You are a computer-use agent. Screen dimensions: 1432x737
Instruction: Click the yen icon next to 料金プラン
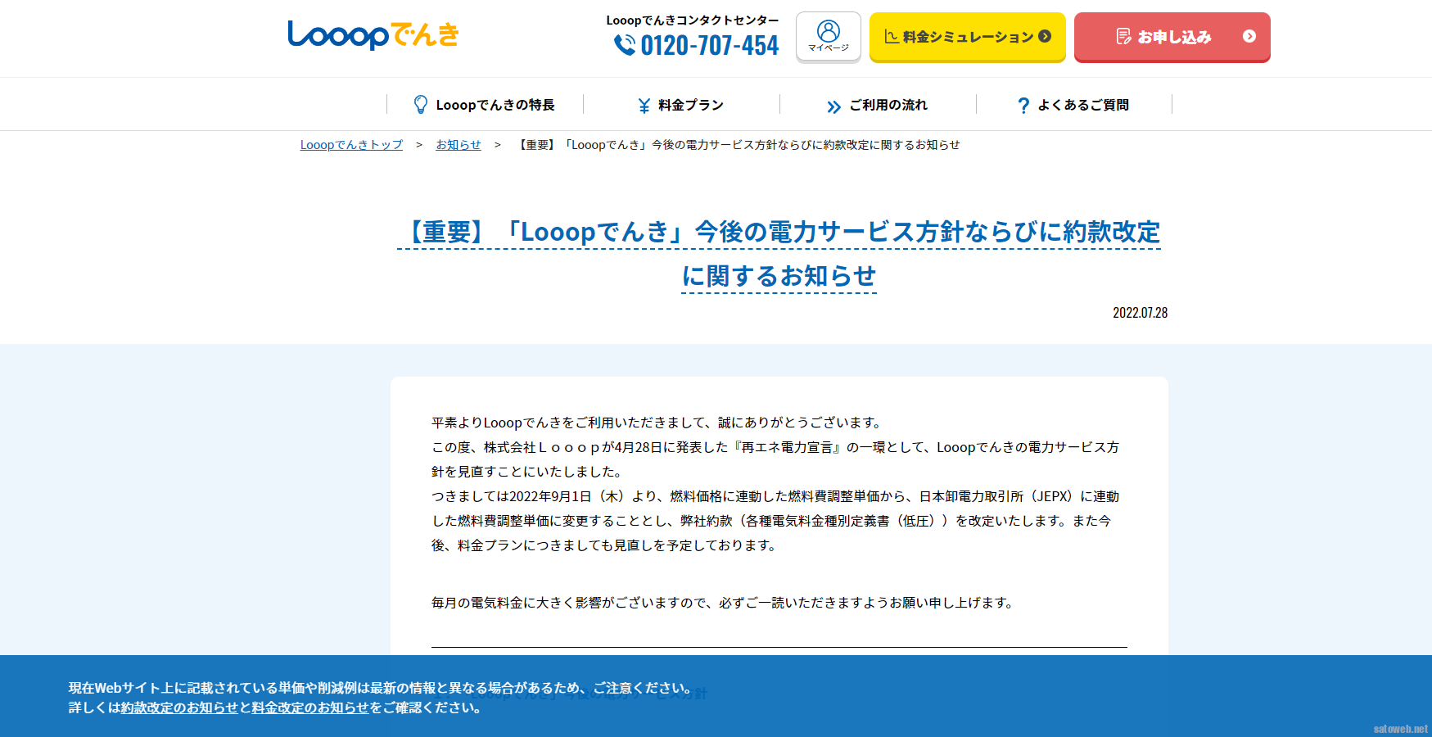tap(644, 106)
